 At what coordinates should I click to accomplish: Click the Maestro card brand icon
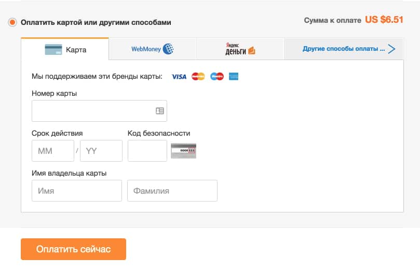click(217, 77)
